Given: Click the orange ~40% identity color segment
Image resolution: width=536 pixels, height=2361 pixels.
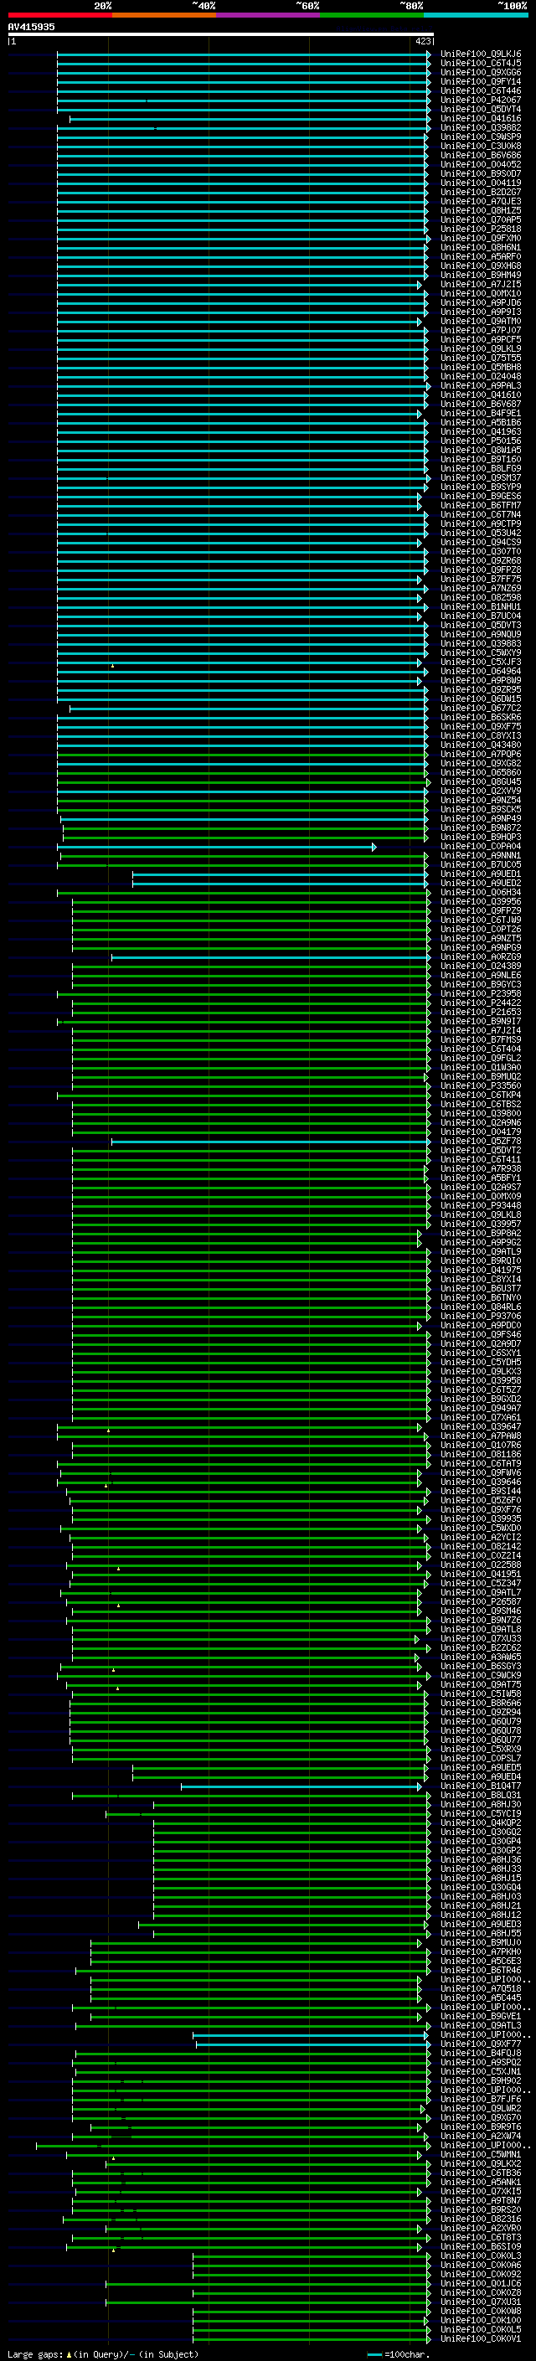Looking at the screenshot, I should [164, 15].
